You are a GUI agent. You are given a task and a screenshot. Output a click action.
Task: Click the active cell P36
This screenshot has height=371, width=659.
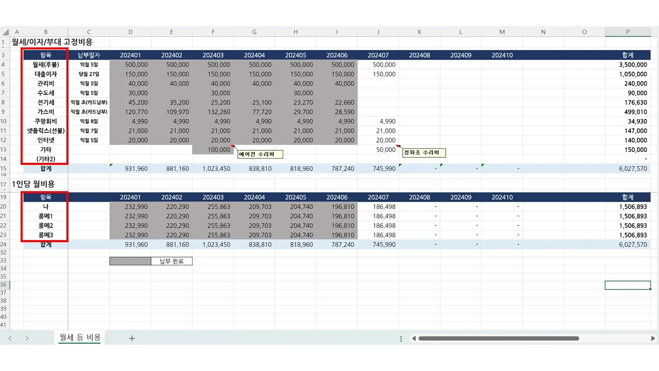628,285
